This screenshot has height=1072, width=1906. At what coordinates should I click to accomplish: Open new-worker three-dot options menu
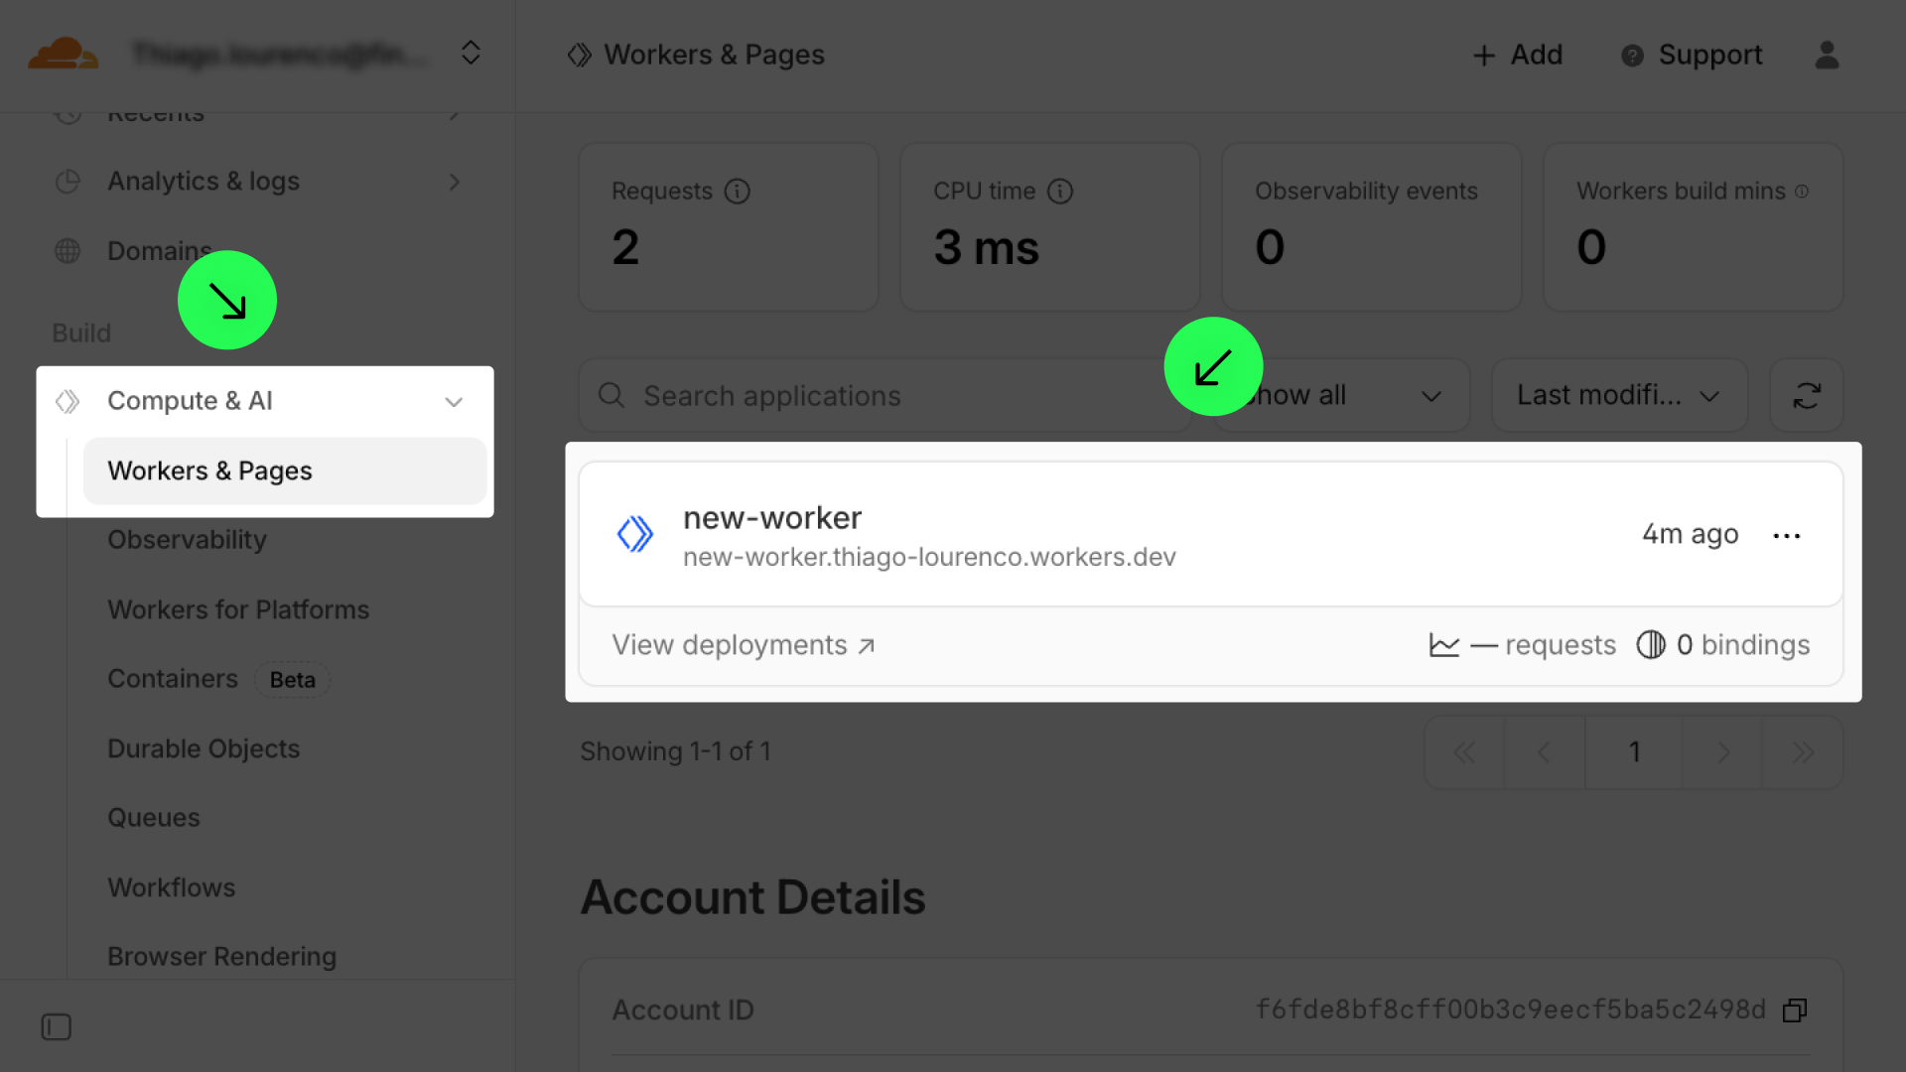tap(1786, 536)
